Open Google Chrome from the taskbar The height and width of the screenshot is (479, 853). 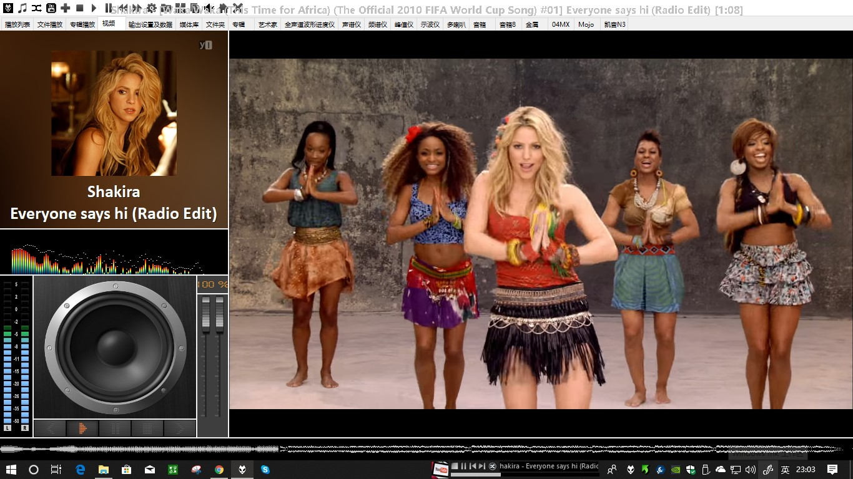coord(219,470)
